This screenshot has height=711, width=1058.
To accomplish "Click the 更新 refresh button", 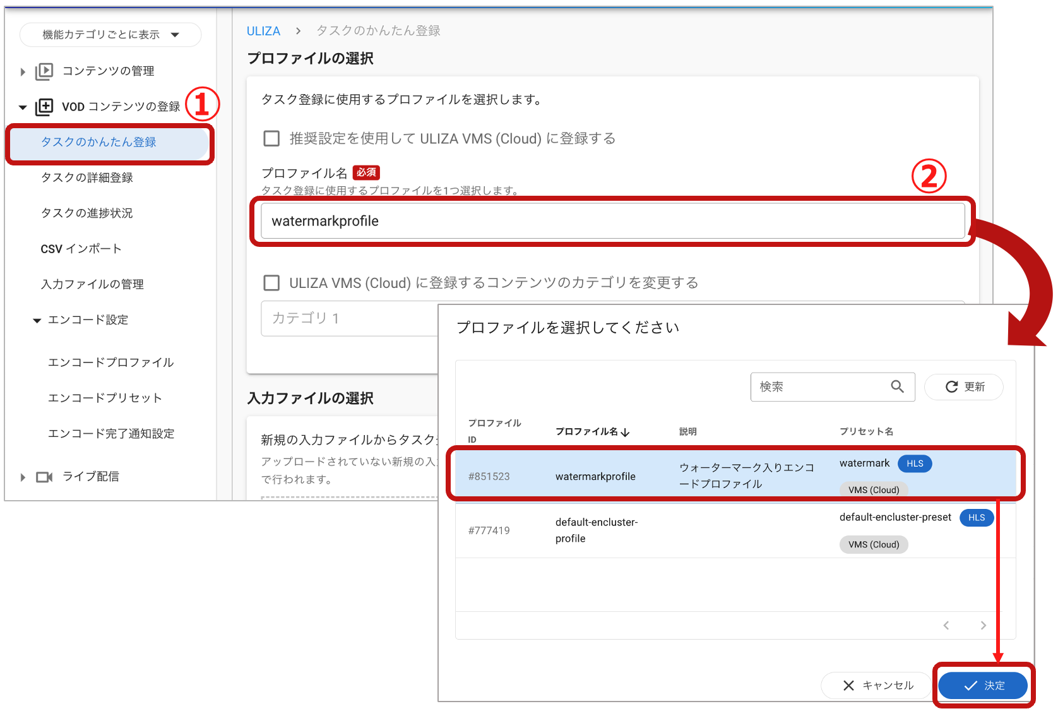I will click(x=964, y=386).
